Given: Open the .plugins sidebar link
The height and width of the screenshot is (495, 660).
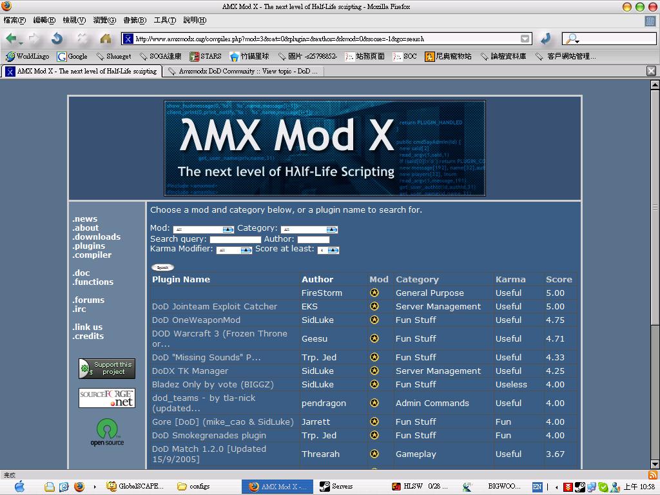Looking at the screenshot, I should coord(89,246).
